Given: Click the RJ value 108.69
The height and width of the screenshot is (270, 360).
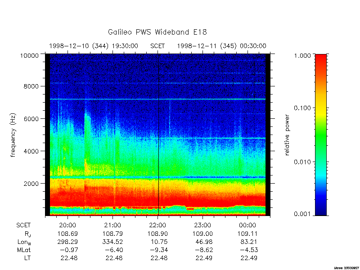Looking at the screenshot, I should tap(67, 234).
